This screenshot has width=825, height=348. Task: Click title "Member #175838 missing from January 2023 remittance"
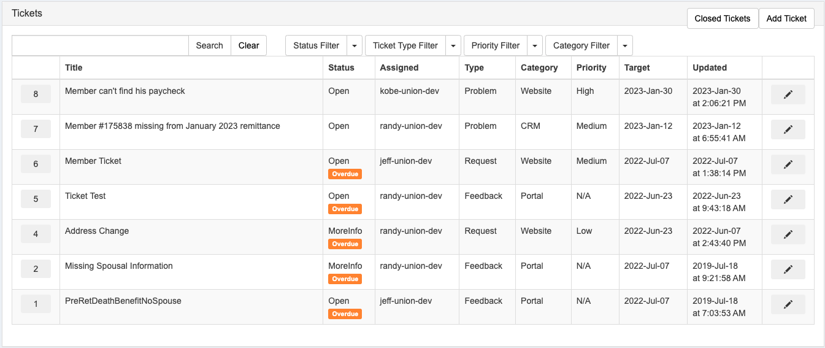[x=172, y=126]
